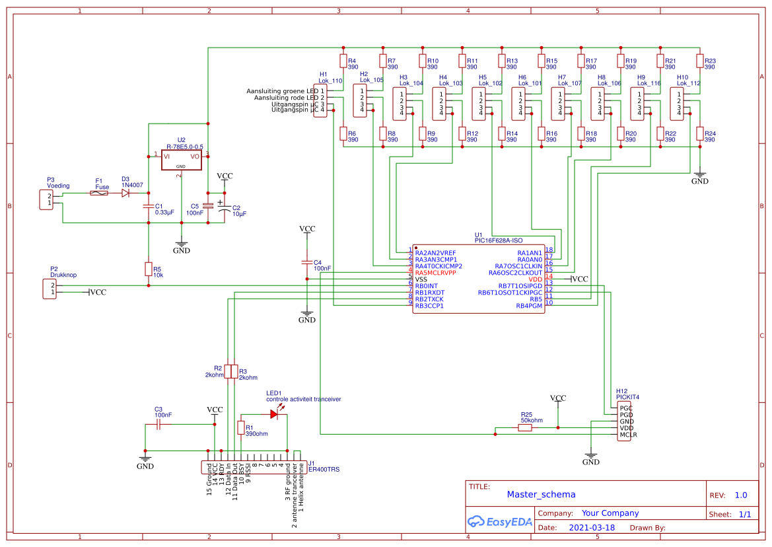Select the VCC label near C5
Screen dimensions: 772x547
[x=225, y=176]
